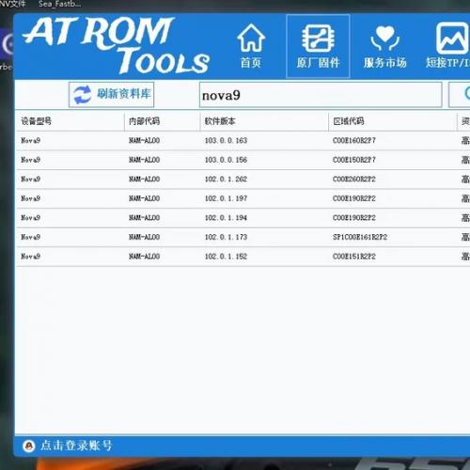Select row with version 102.0.1.197
The width and height of the screenshot is (470, 470).
pyautogui.click(x=243, y=198)
